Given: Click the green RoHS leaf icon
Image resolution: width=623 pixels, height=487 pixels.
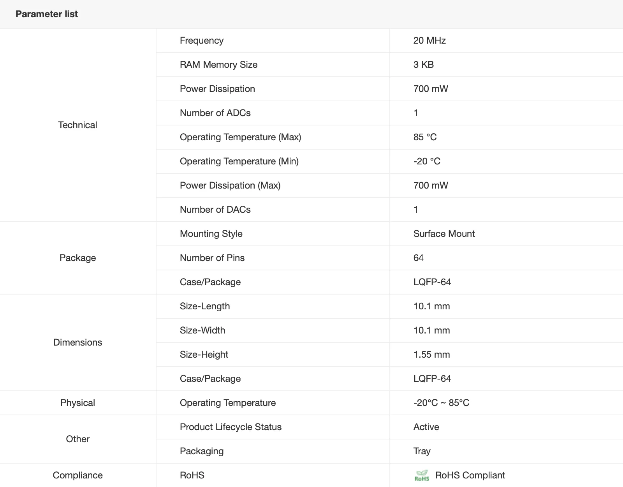Looking at the screenshot, I should 422,475.
